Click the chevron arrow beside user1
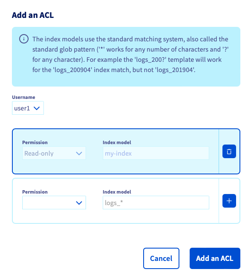The image size is (251, 275). tap(37, 108)
